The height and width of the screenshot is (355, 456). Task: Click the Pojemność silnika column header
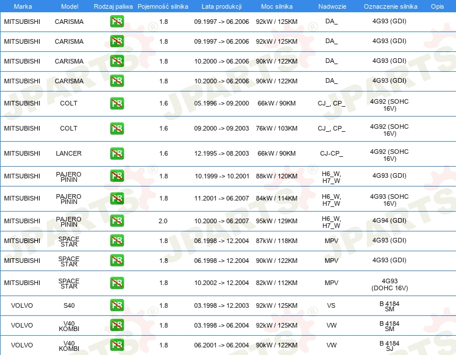[x=163, y=6]
